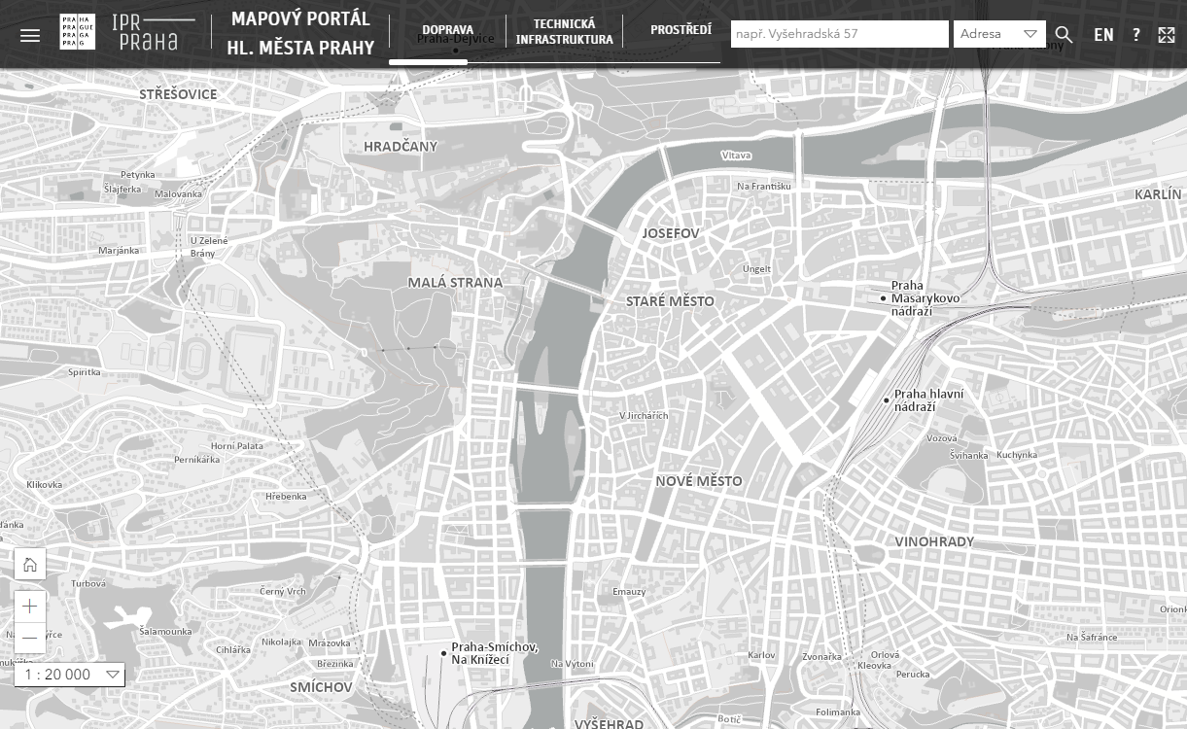Open help via question mark icon
1187x729 pixels.
click(x=1135, y=35)
